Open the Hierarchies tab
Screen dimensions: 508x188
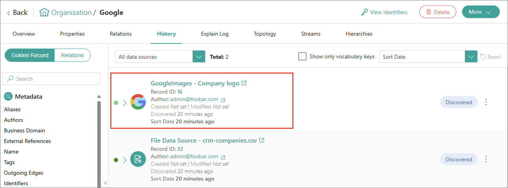(359, 34)
